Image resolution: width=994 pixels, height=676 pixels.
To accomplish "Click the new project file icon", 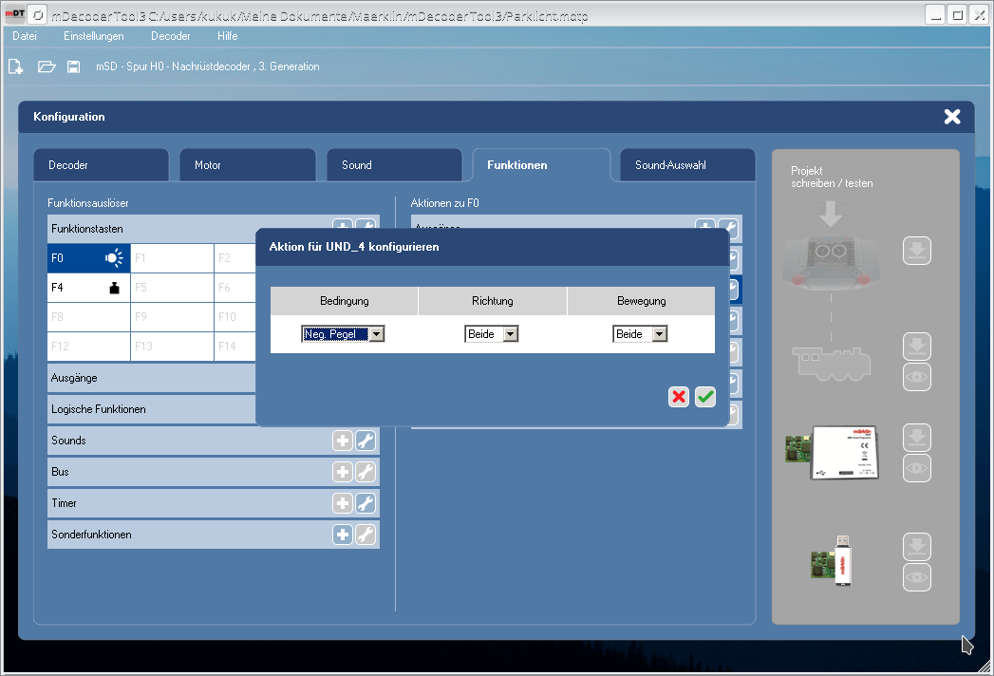I will coord(15,66).
